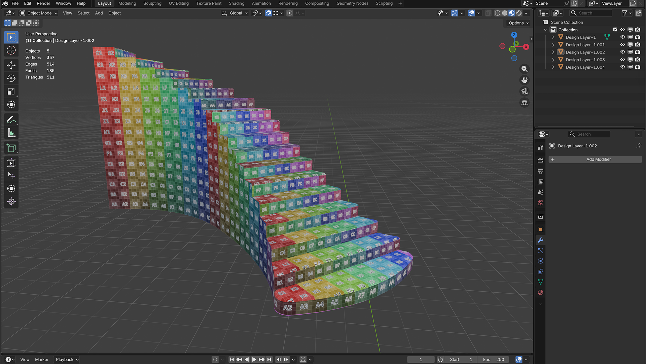This screenshot has height=364, width=646.
Task: Open the Object Mode dropdown
Action: click(x=38, y=13)
